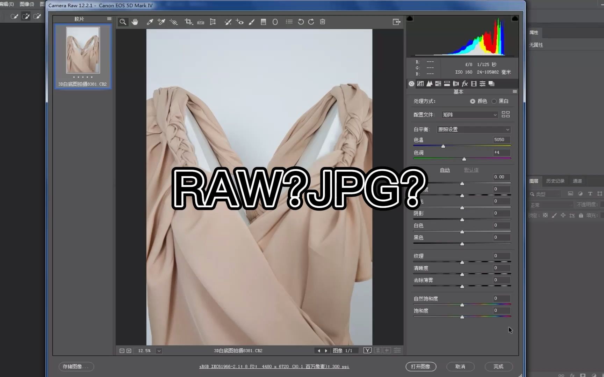Open the fx Effects panel
The height and width of the screenshot is (377, 604).
[465, 83]
